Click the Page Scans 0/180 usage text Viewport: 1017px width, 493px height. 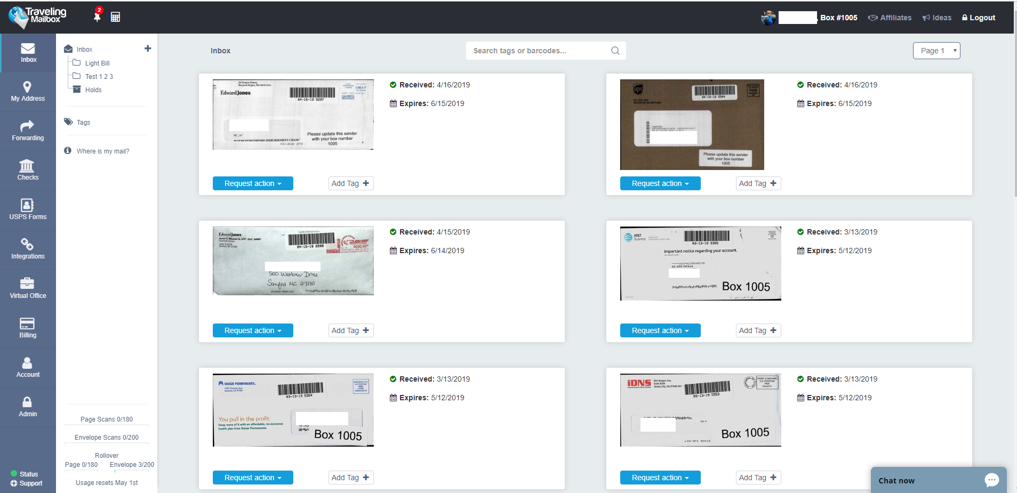[107, 419]
